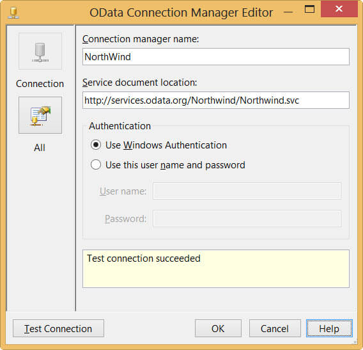The image size is (363, 350).
Task: Click the Test Connection button
Action: point(58,328)
